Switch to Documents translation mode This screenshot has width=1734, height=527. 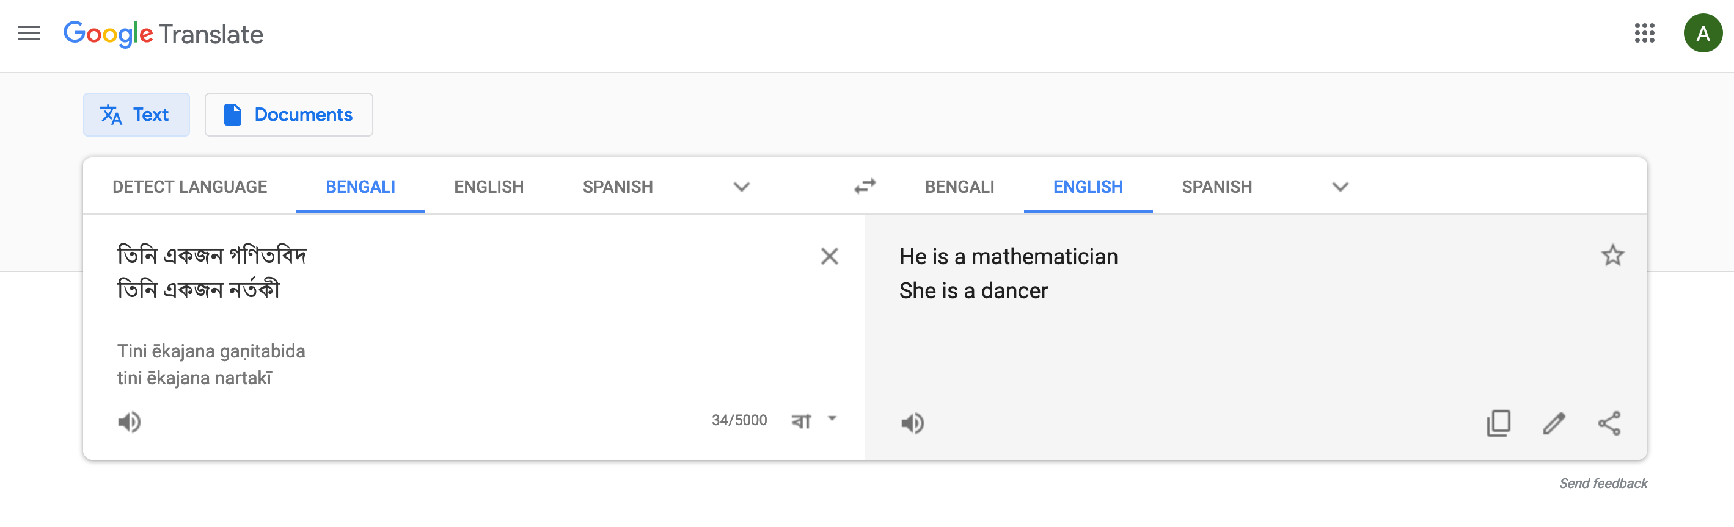pyautogui.click(x=289, y=115)
